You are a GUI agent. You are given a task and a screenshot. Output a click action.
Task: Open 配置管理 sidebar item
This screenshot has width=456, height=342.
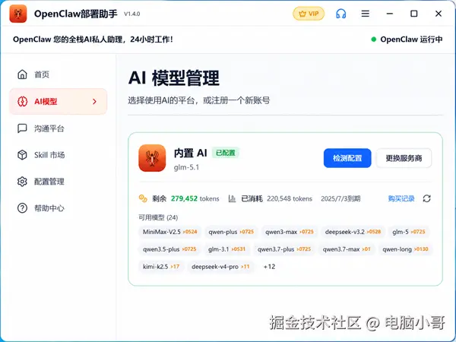coord(59,182)
